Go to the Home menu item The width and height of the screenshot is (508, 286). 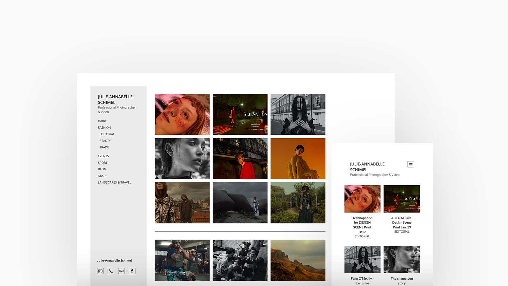click(x=102, y=121)
